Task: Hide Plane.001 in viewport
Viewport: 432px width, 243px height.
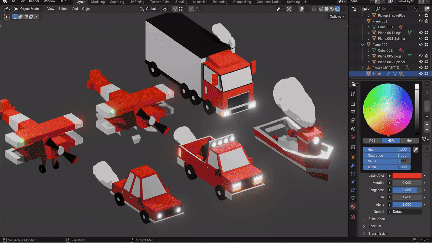Action: (x=421, y=21)
